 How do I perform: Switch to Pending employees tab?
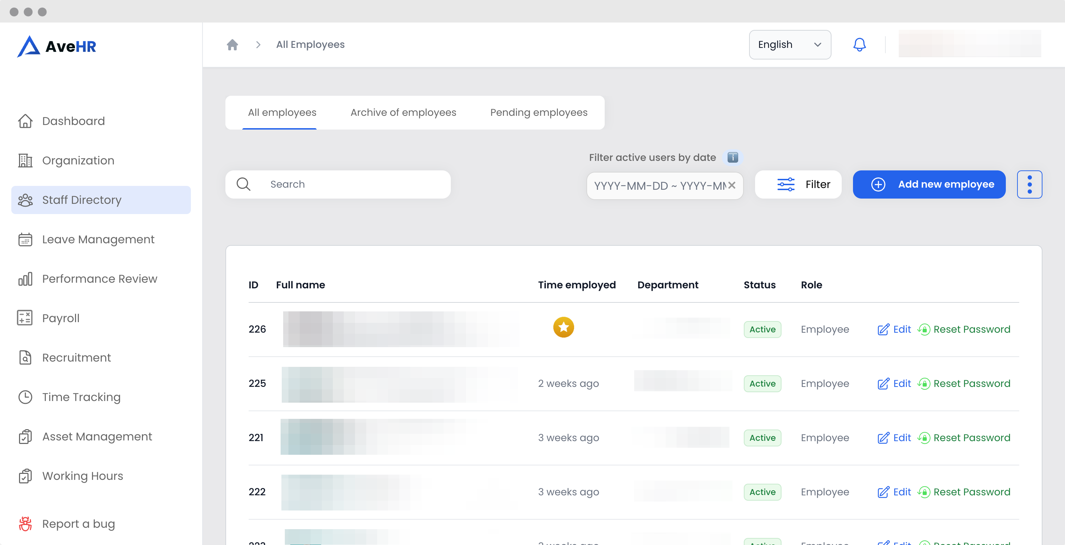pos(538,112)
